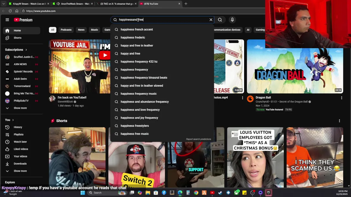Start voice search with microphone icon
This screenshot has width=351, height=197.
232,20
